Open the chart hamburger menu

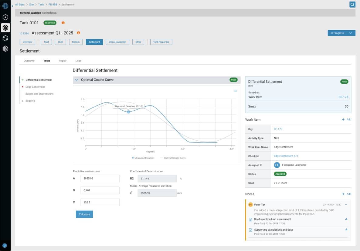236,91
